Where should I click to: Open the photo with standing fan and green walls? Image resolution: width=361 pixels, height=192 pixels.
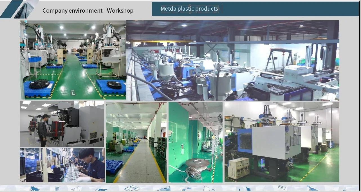[x=196, y=142]
